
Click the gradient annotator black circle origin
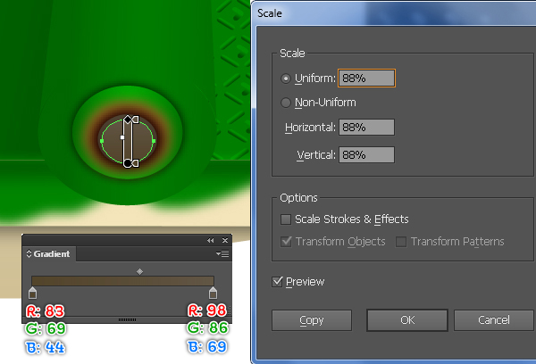click(x=128, y=163)
